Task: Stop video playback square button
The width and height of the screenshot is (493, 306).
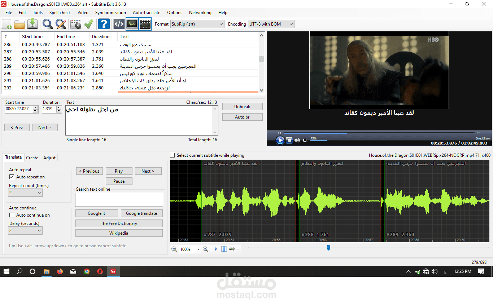Action: click(x=289, y=140)
